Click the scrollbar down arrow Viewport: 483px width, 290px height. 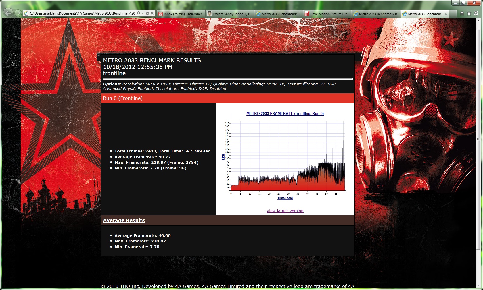pyautogui.click(x=478, y=285)
